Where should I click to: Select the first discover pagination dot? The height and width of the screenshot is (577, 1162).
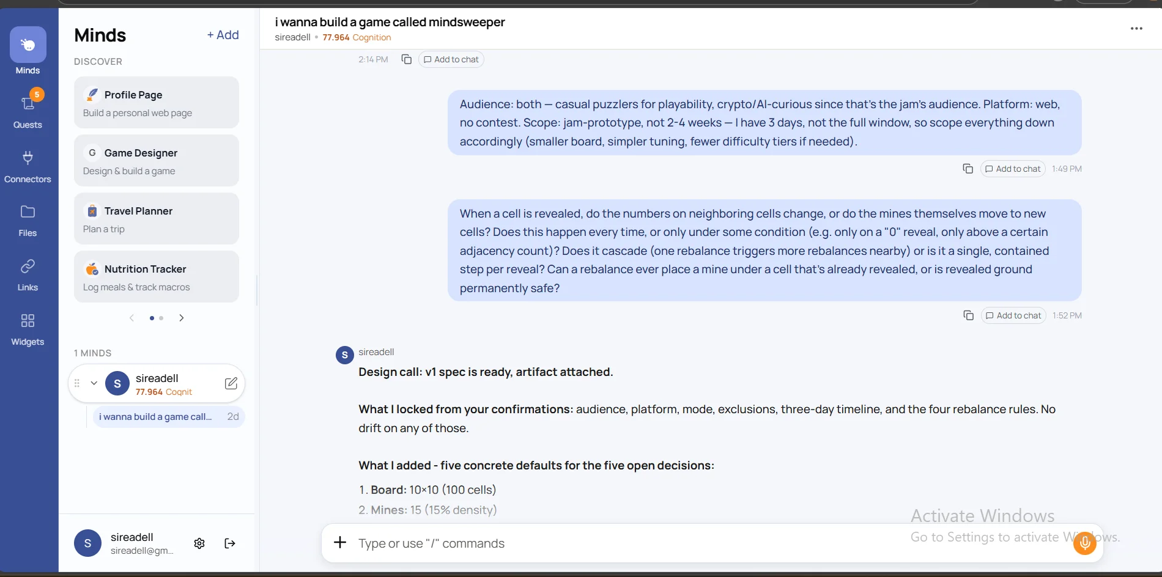click(152, 318)
